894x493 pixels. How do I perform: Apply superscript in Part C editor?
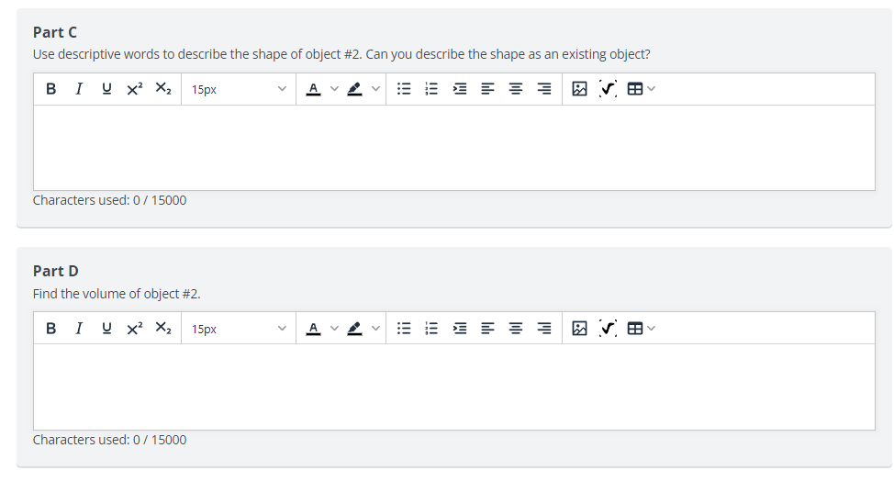click(135, 89)
